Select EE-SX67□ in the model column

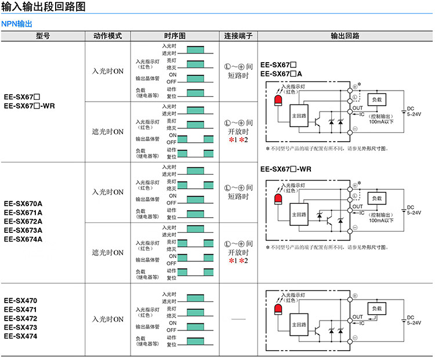(22, 97)
